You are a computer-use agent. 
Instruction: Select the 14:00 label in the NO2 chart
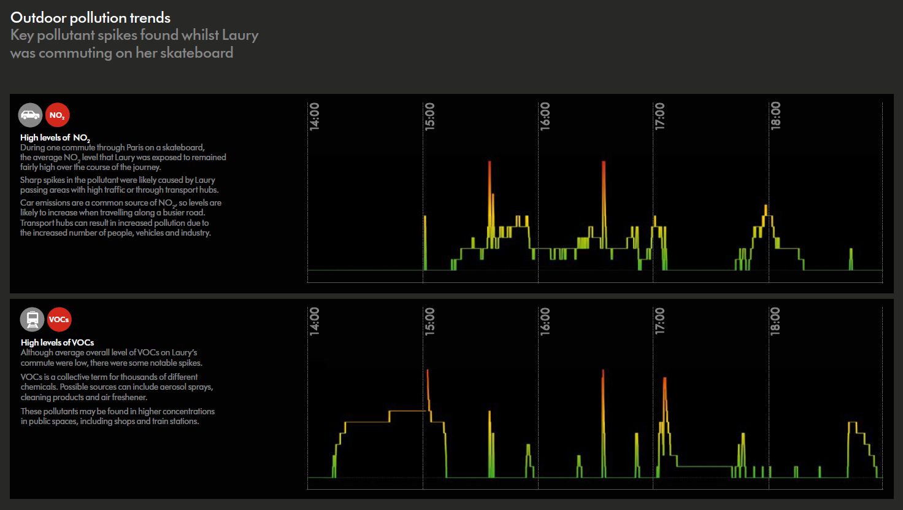pyautogui.click(x=315, y=116)
